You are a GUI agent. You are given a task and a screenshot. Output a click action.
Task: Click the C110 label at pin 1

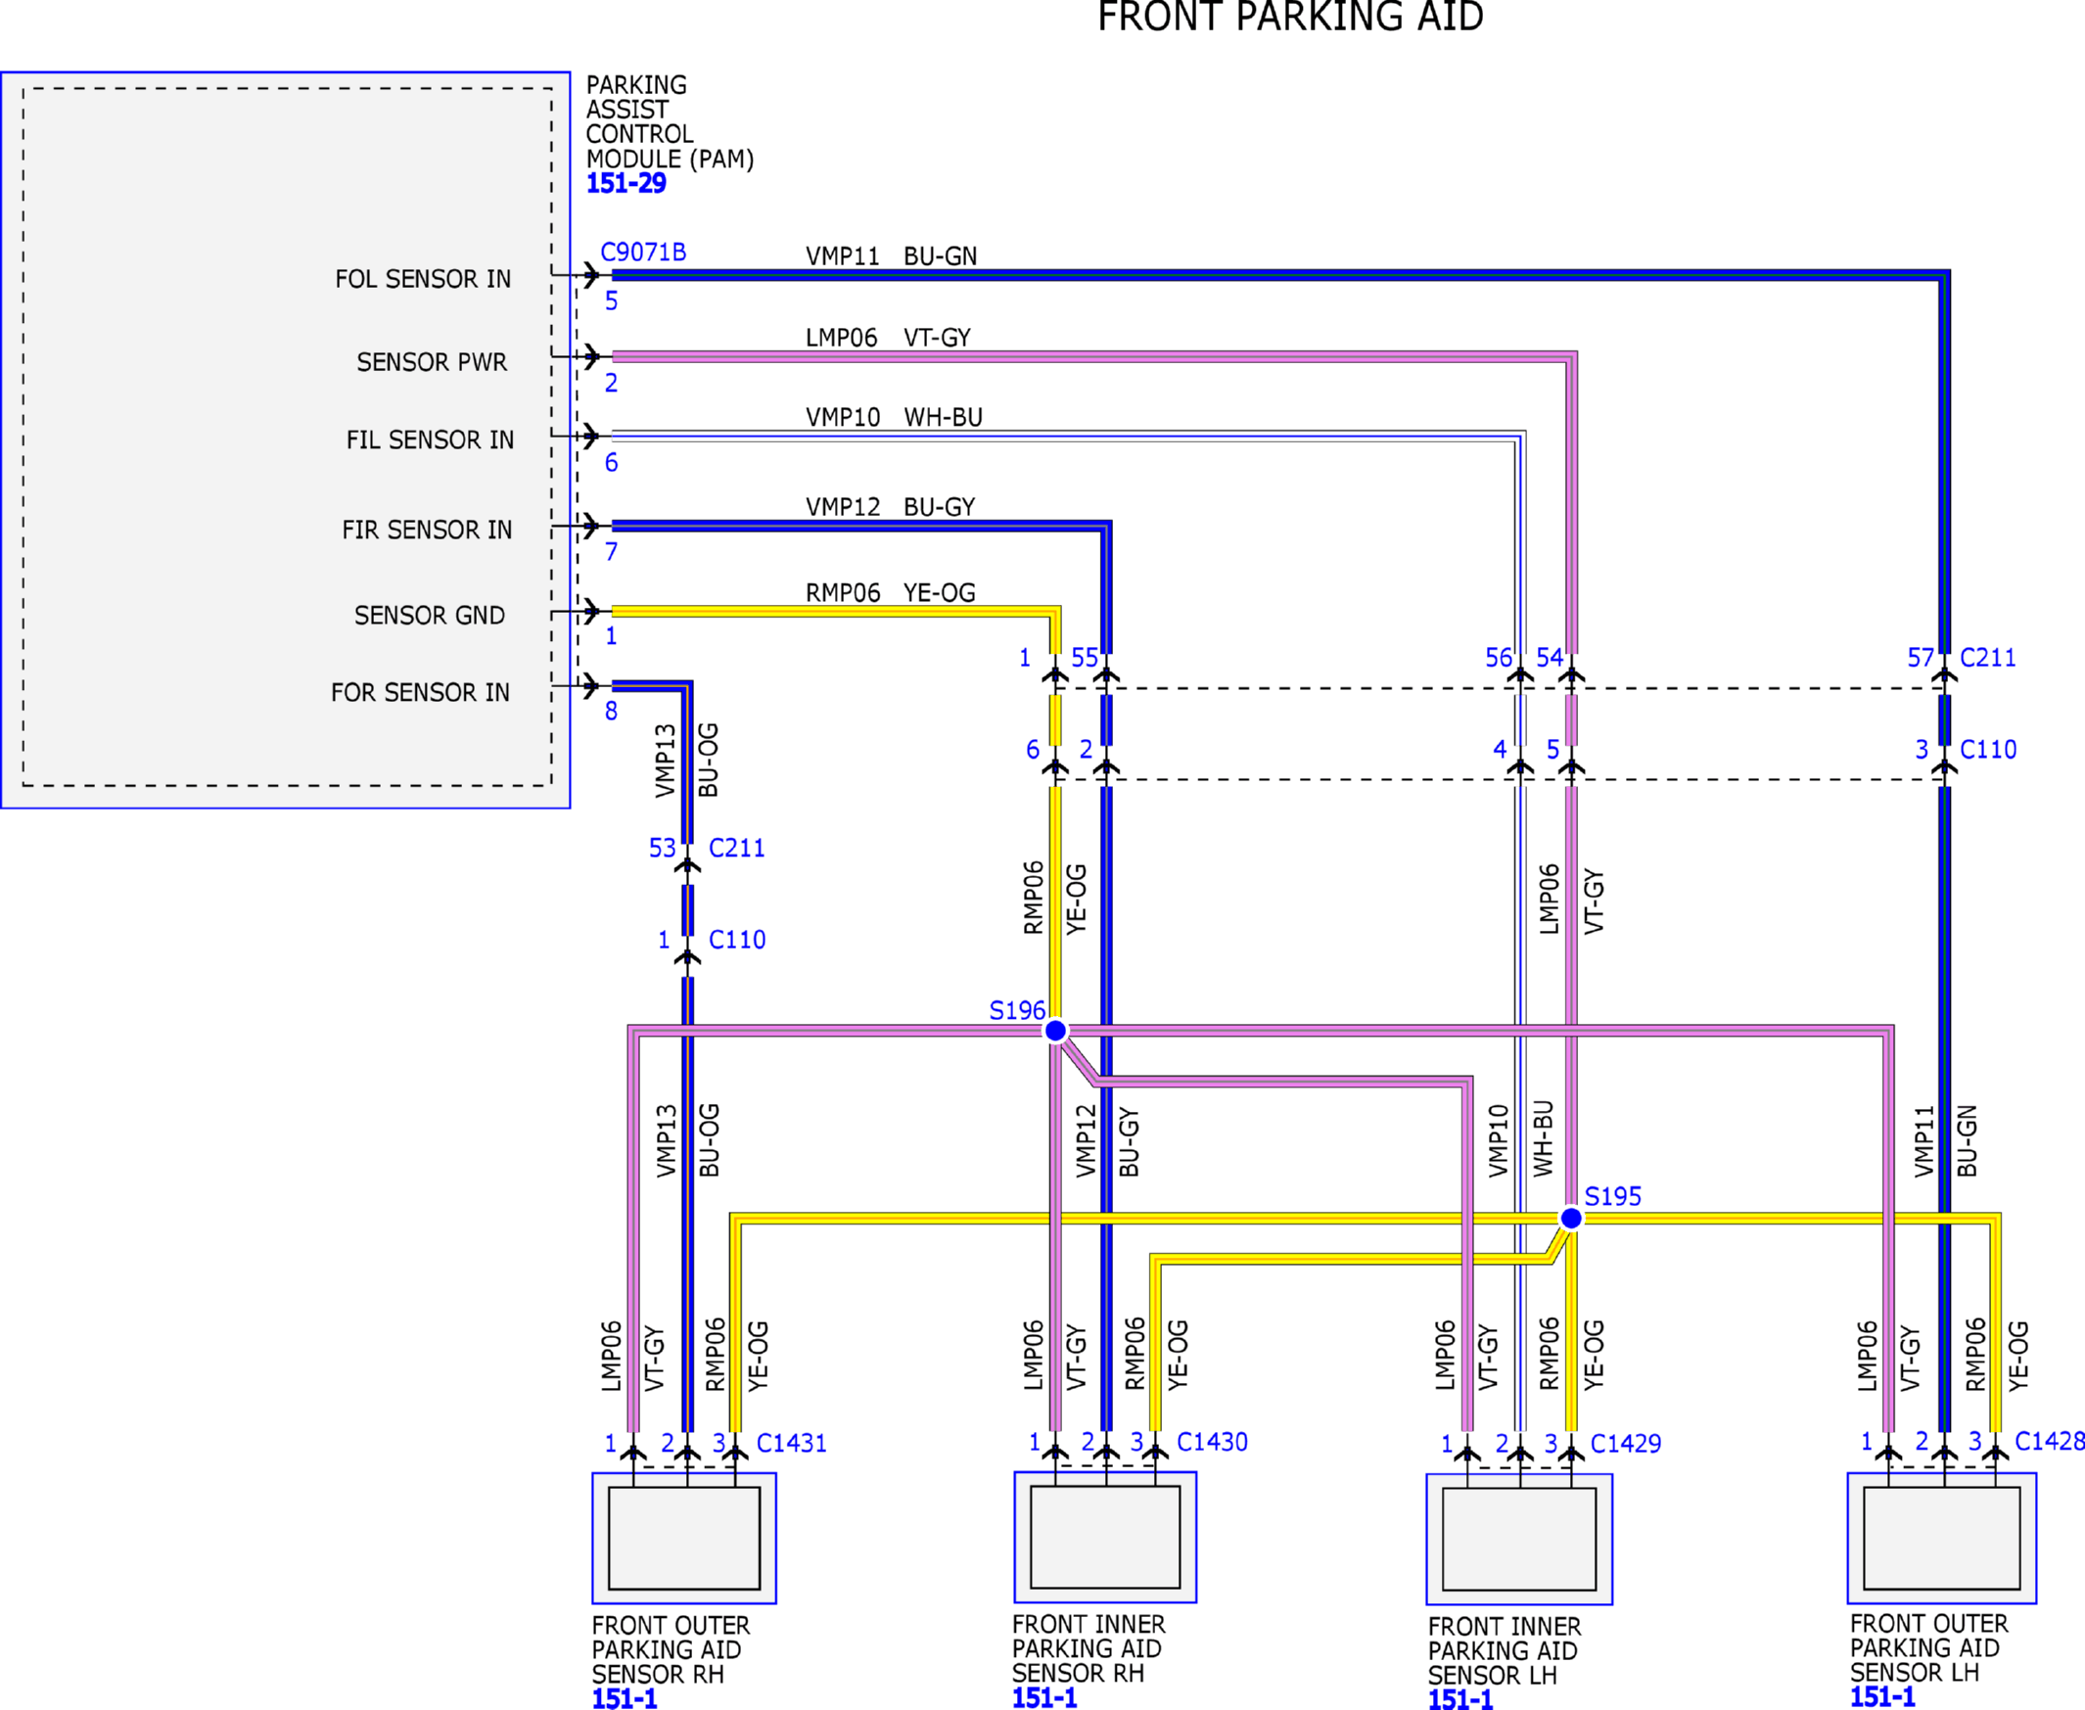(737, 940)
